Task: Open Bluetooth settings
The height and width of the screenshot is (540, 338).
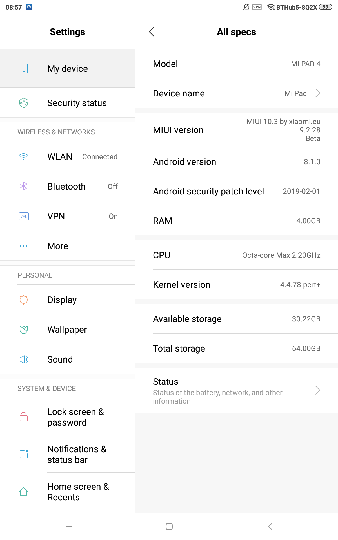Action: pyautogui.click(x=68, y=186)
